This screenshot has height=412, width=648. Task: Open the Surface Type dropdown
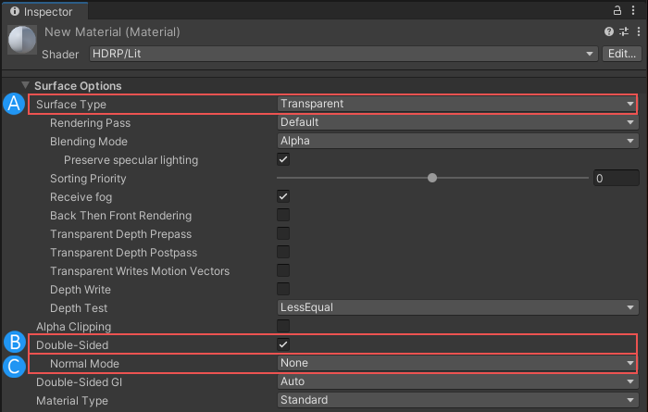tap(456, 104)
